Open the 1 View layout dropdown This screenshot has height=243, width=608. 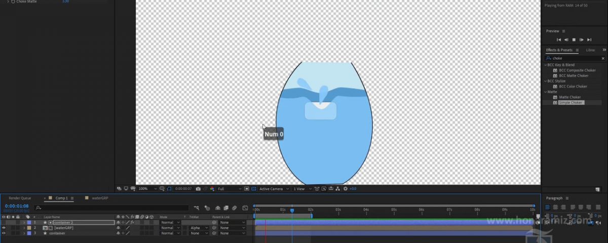[302, 188]
